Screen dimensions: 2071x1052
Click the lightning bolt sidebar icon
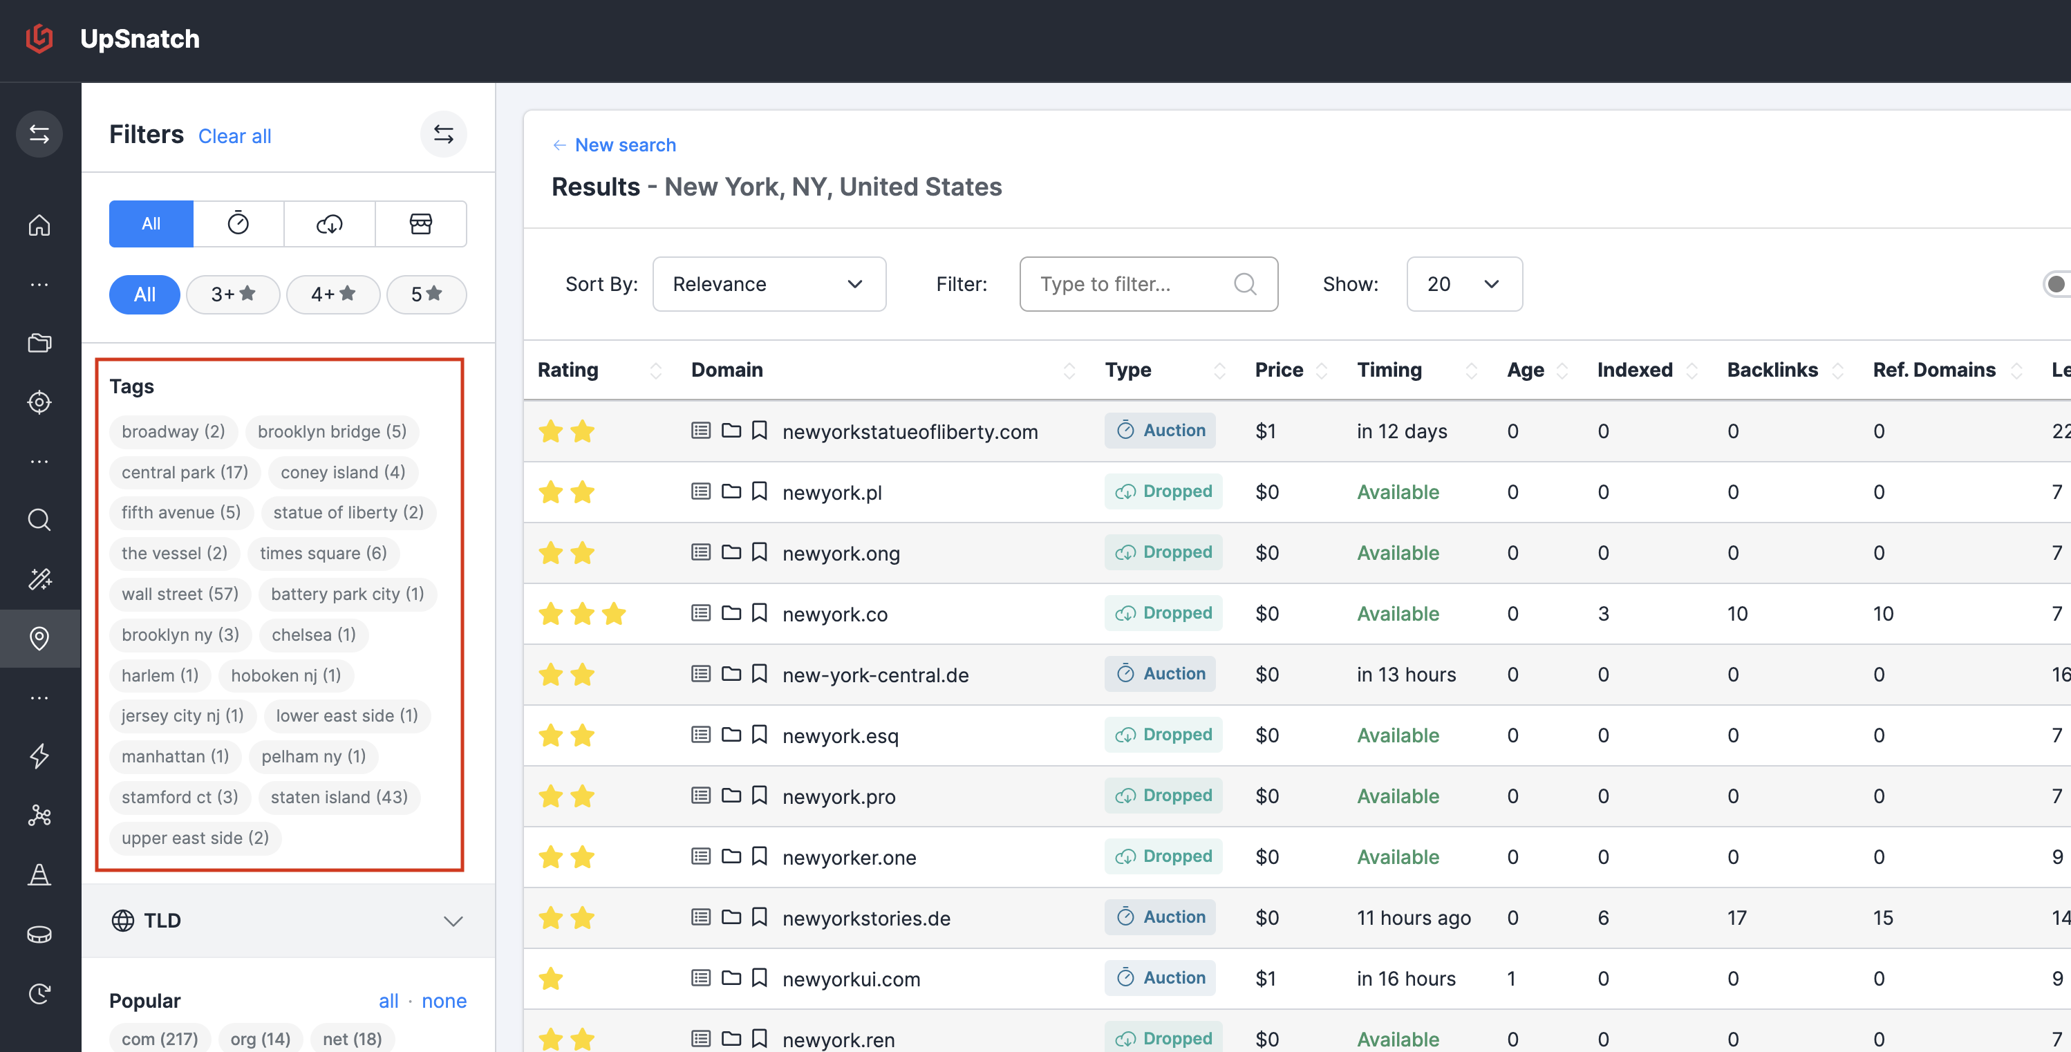click(39, 756)
